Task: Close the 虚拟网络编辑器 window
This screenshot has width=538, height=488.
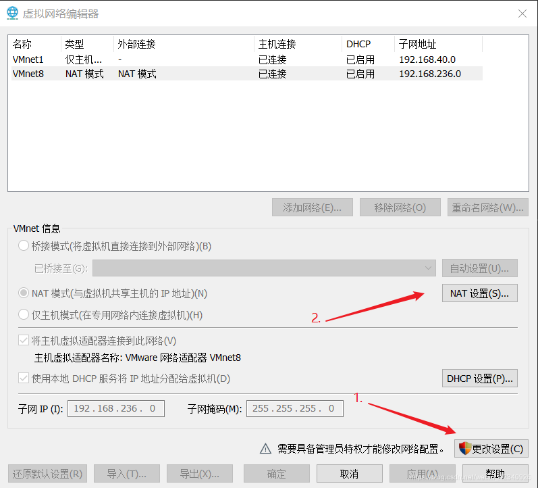Action: tap(522, 14)
